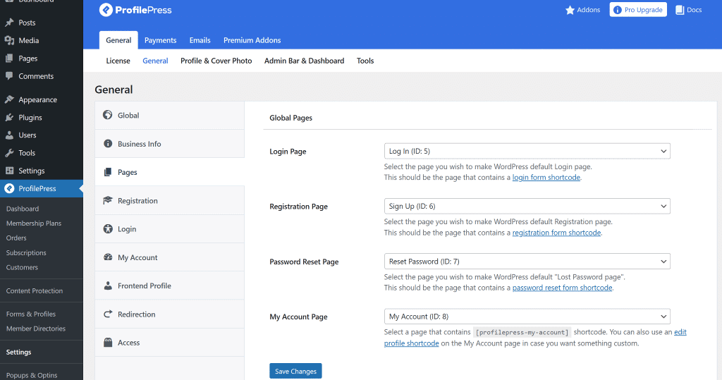
Task: Click the Frontend Profile person icon
Action: point(108,286)
